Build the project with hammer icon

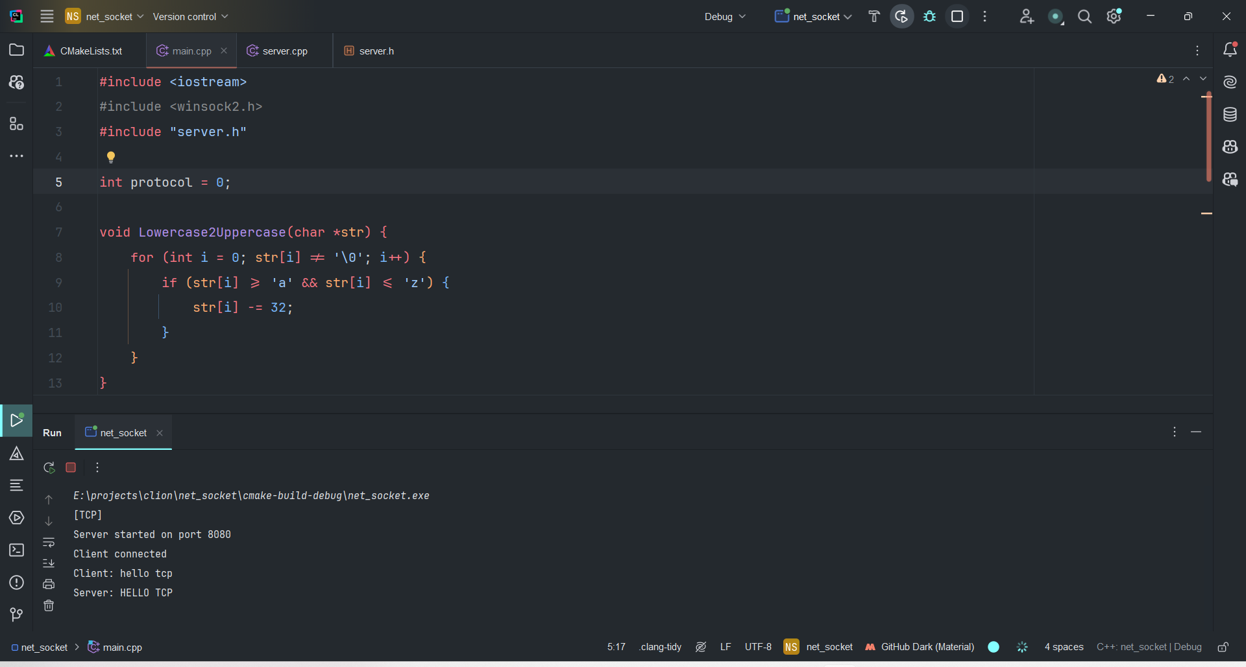click(874, 16)
